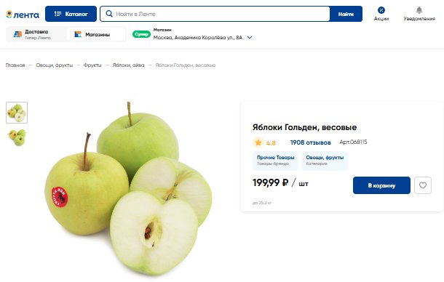Viewport: 444px width, 282px height.
Task: Select the second apple thumbnail
Action: point(17,137)
